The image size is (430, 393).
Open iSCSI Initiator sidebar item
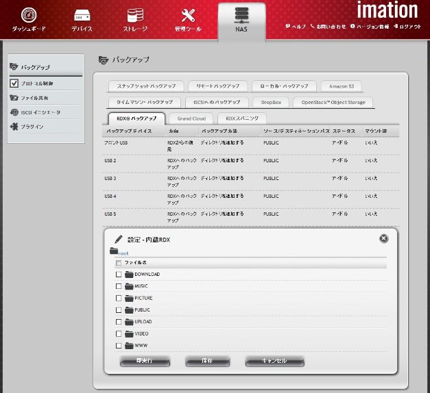tap(45, 112)
